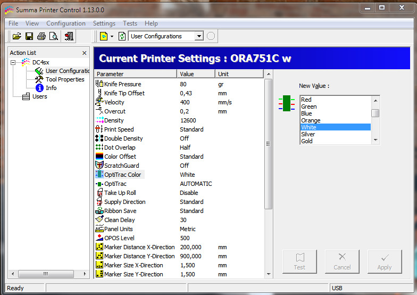Click the yellow read-configuration toolbar icon
Image resolution: width=417 pixels, height=295 pixels.
(x=104, y=36)
